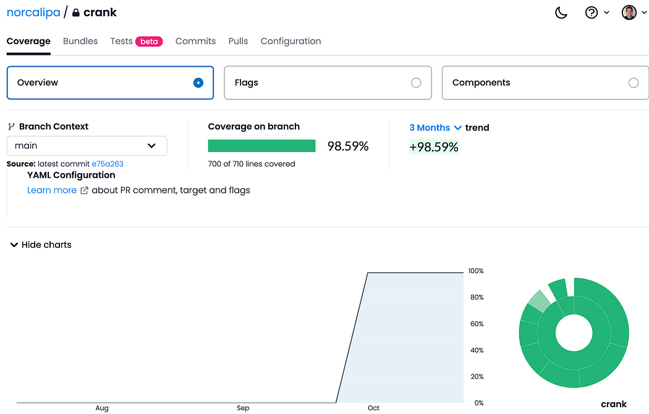This screenshot has width=649, height=414.
Task: Open latest commit e75a263
Action: coord(108,164)
